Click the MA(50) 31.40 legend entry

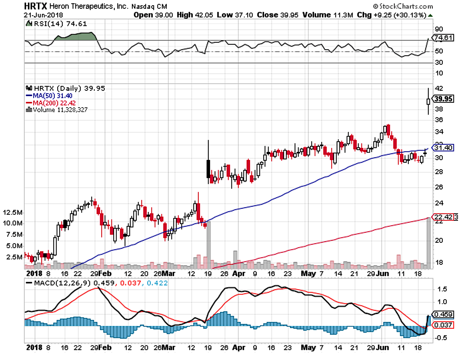click(x=49, y=96)
